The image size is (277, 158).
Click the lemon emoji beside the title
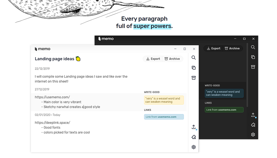click(78, 59)
